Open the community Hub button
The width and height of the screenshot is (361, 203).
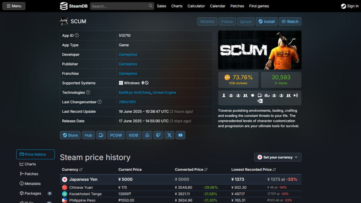[x=88, y=135]
